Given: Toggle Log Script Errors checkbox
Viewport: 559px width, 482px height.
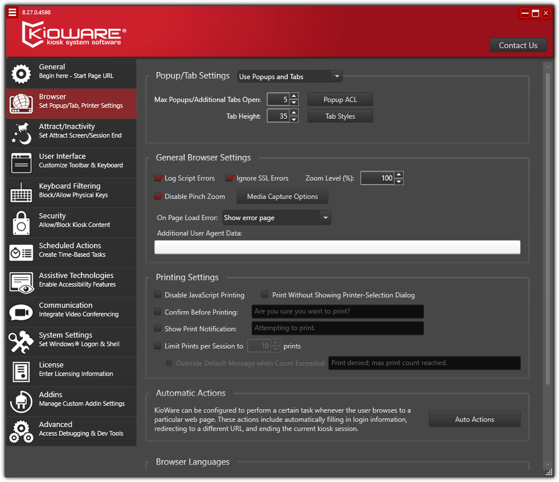Looking at the screenshot, I should point(158,178).
